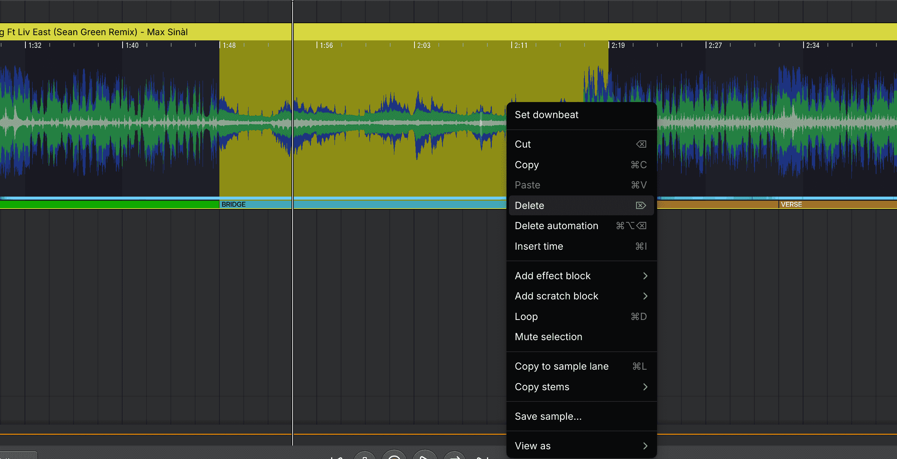Choose Insert time from the menu
This screenshot has height=459, width=897.
tap(581, 246)
